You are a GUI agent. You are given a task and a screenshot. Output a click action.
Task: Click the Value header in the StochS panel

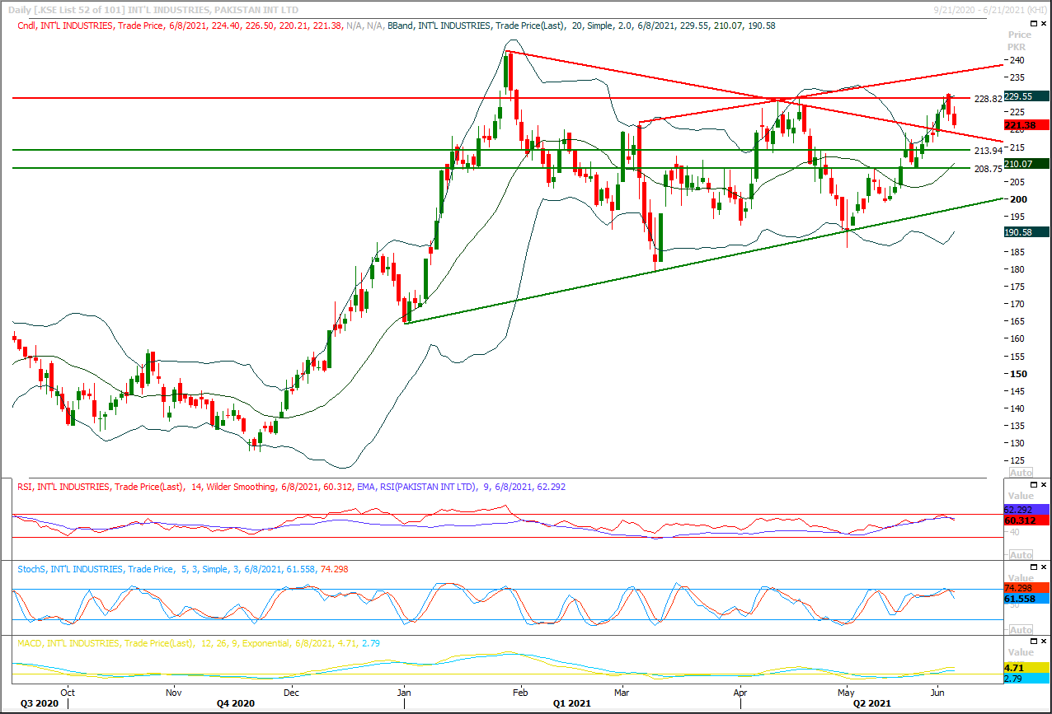[1020, 578]
